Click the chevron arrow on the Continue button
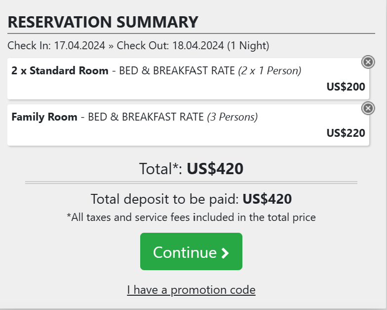The width and height of the screenshot is (387, 310). pos(225,253)
